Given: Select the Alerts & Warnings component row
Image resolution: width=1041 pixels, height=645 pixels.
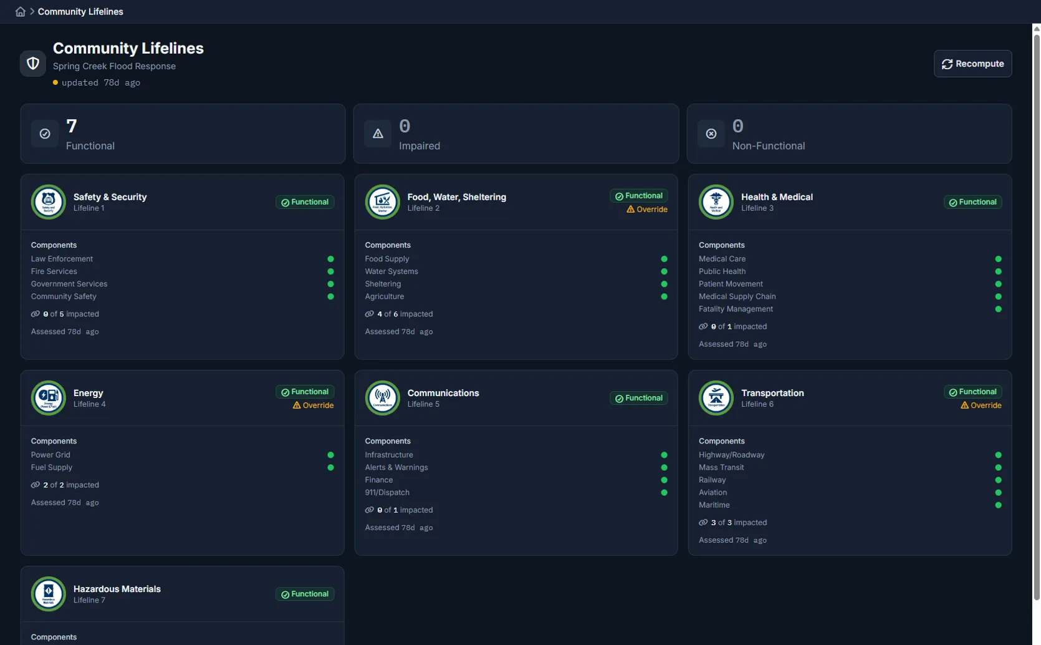Looking at the screenshot, I should pos(516,467).
